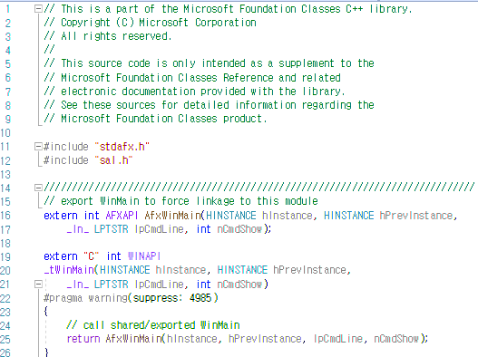Collapse the #include block at line 11

pos(38,147)
